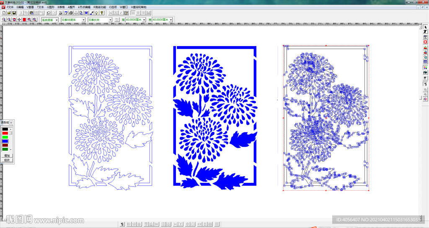Click the cherries with blue lines icon
The image size is (429, 228).
tap(425, 52)
